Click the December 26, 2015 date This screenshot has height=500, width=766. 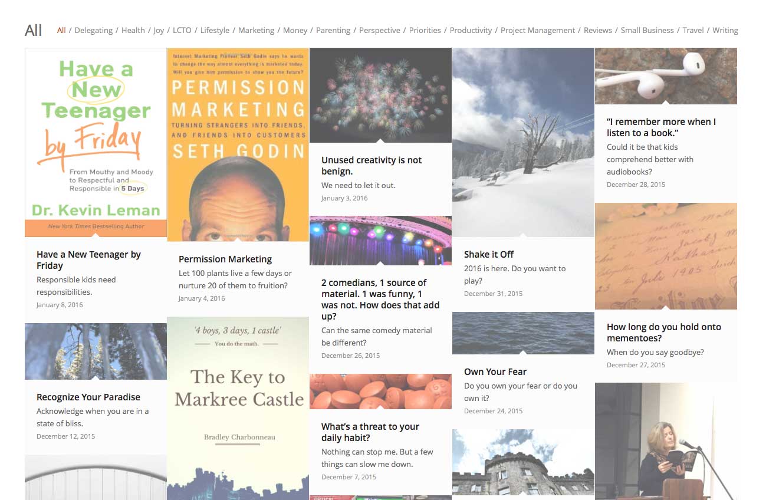pos(350,356)
